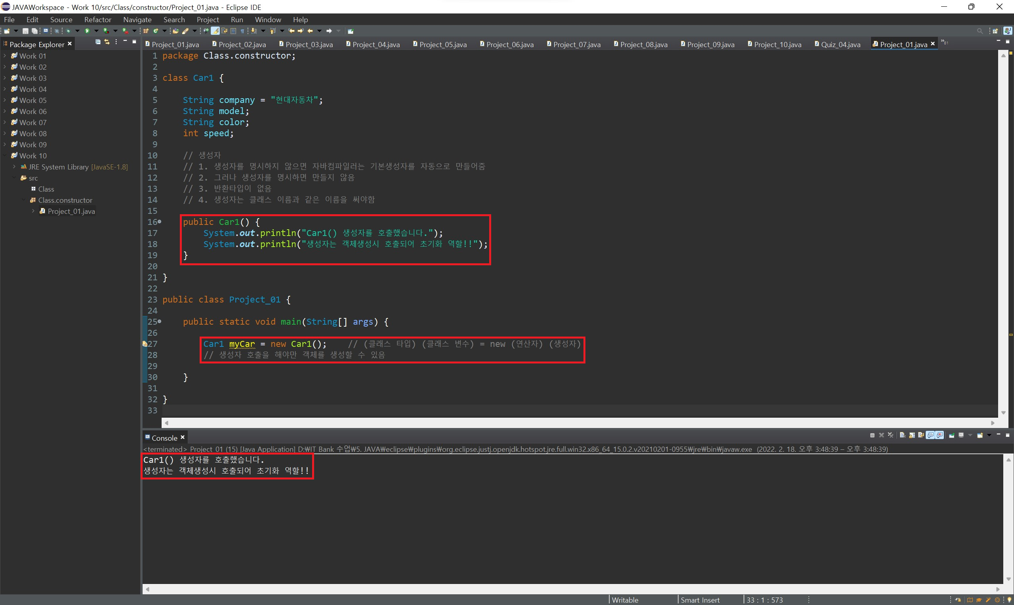
Task: Click Link with Editor arrows in Package Explorer
Action: [x=107, y=42]
